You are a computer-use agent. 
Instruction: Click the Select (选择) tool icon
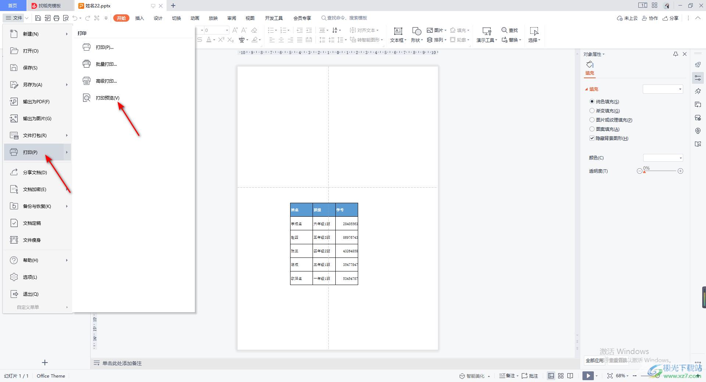pos(534,35)
